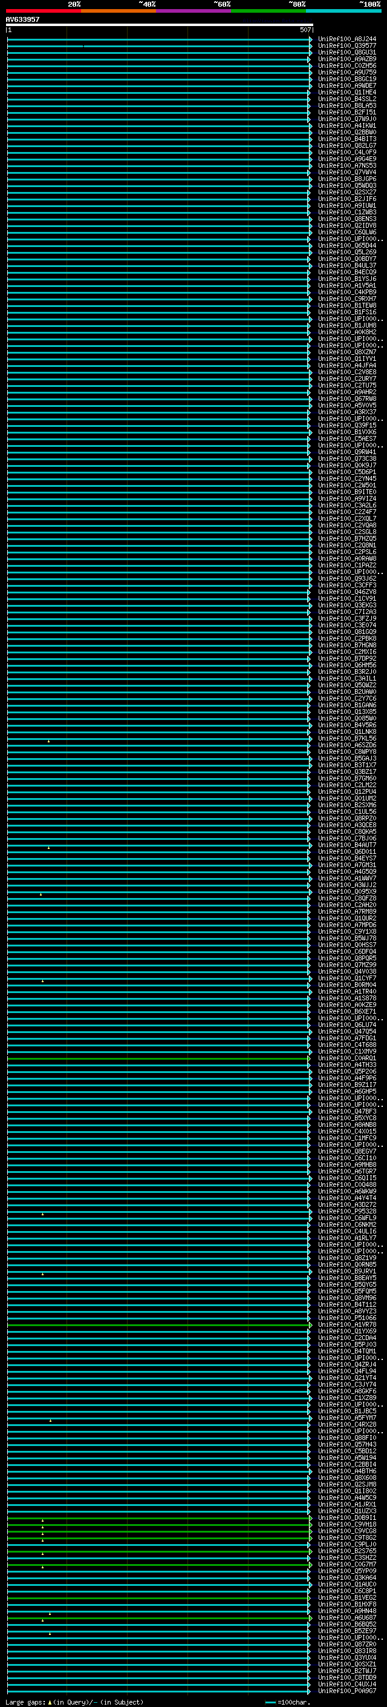The height and width of the screenshot is (1707, 387).
Task: Select the label UniRef100_Q21YT4
Action: click(x=347, y=1378)
